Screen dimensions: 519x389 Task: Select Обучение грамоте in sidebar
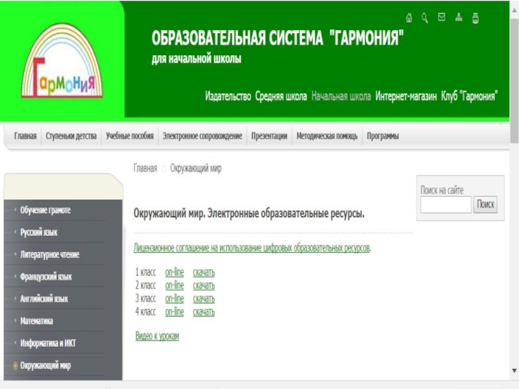45,210
